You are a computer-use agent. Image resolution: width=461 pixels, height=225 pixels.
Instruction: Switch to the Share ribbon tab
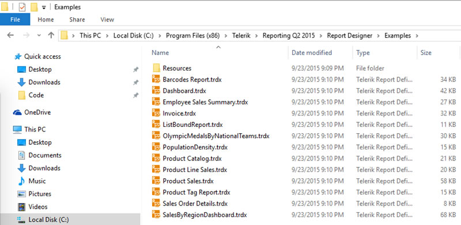(x=77, y=20)
